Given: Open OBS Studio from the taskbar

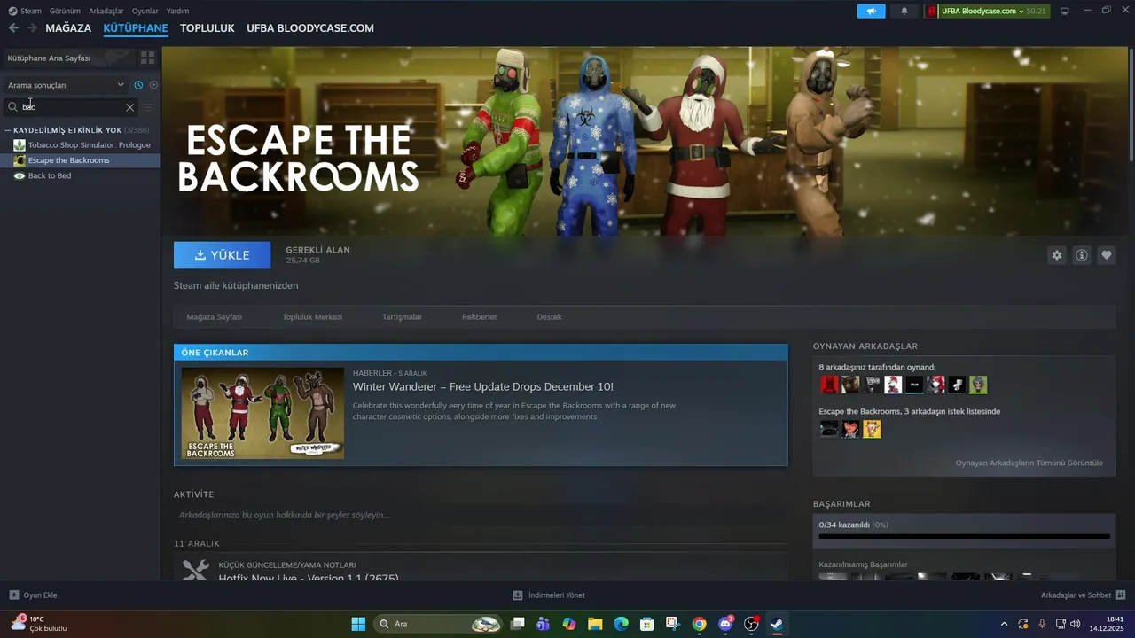Looking at the screenshot, I should tap(751, 624).
